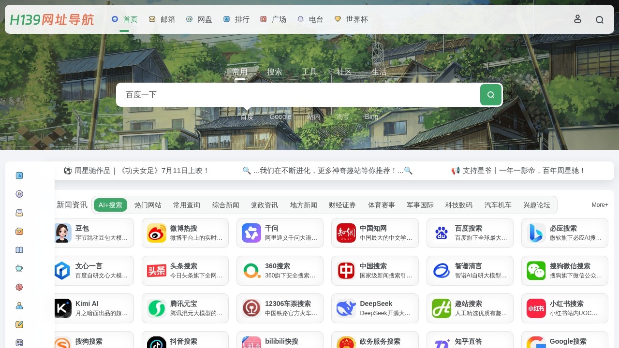The width and height of the screenshot is (619, 348).
Task: Select the 地方新闻 category tab
Action: 304,205
